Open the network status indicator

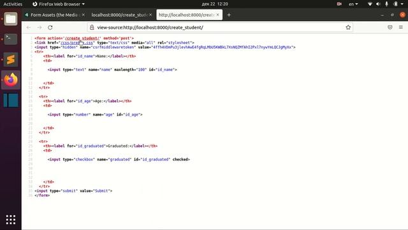coord(370,4)
